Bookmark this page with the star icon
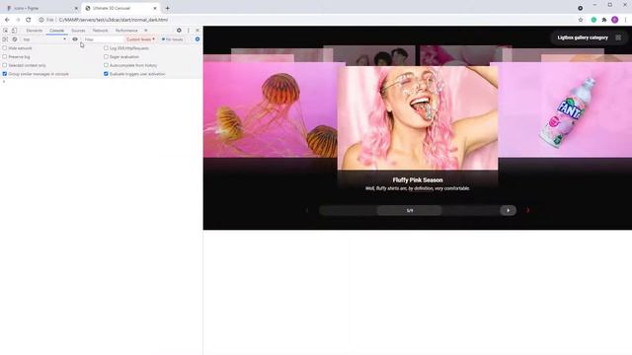 581,20
